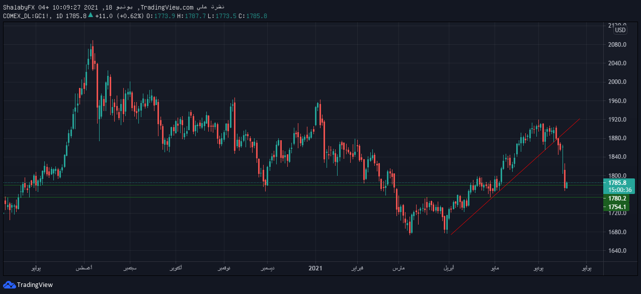Select the latest green candle near 1785
The height and width of the screenshot is (294, 641).
(x=567, y=185)
